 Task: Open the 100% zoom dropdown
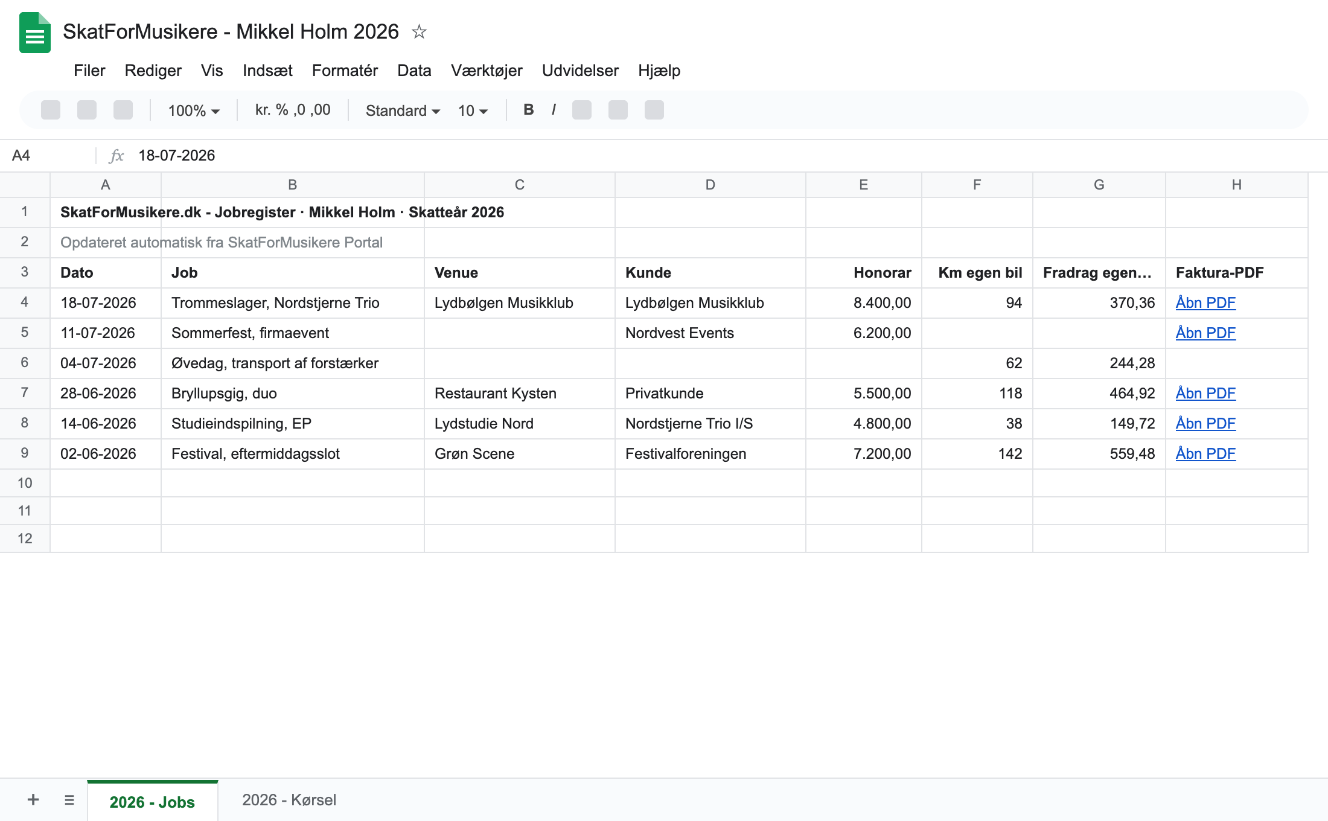pos(194,110)
